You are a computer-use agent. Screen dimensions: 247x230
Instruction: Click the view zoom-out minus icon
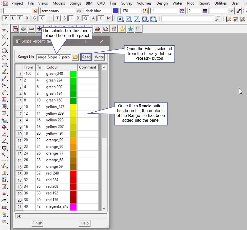(31, 29)
